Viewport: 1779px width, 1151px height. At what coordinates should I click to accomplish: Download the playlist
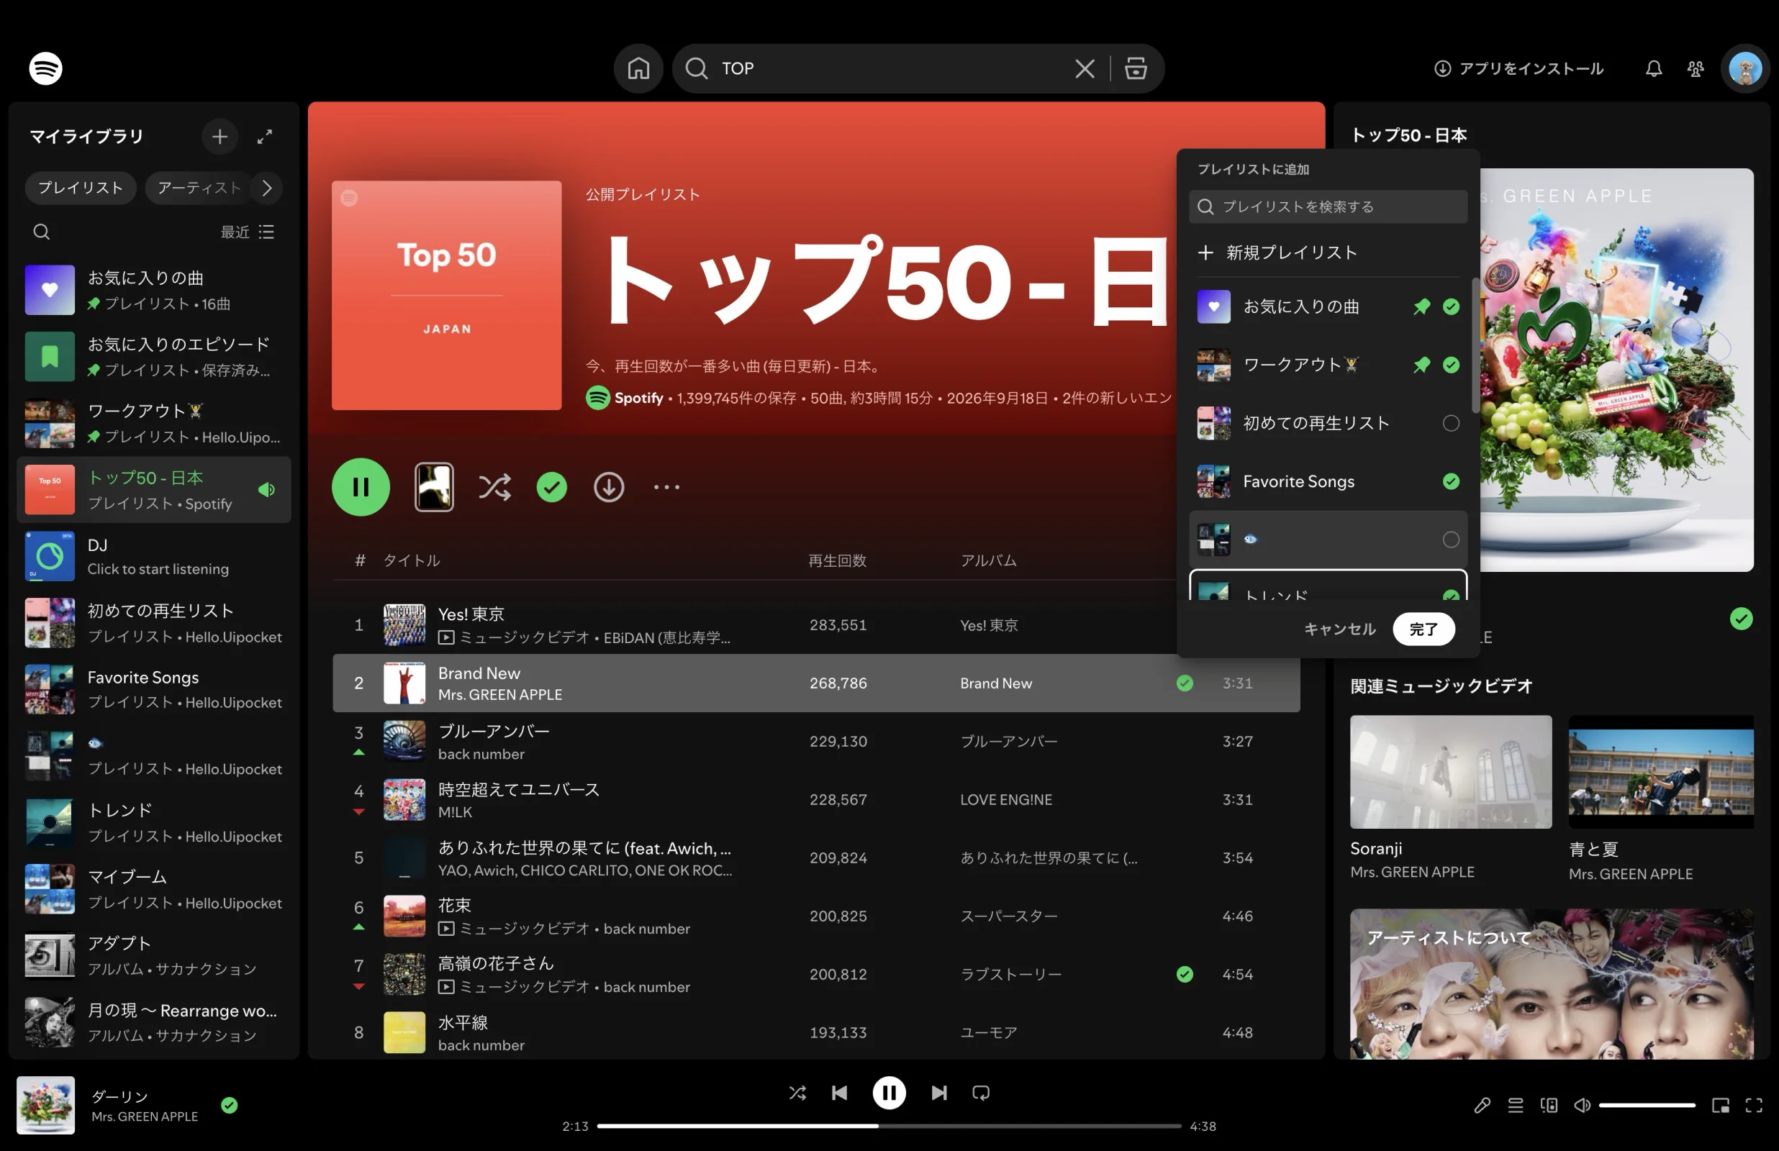[x=610, y=487]
